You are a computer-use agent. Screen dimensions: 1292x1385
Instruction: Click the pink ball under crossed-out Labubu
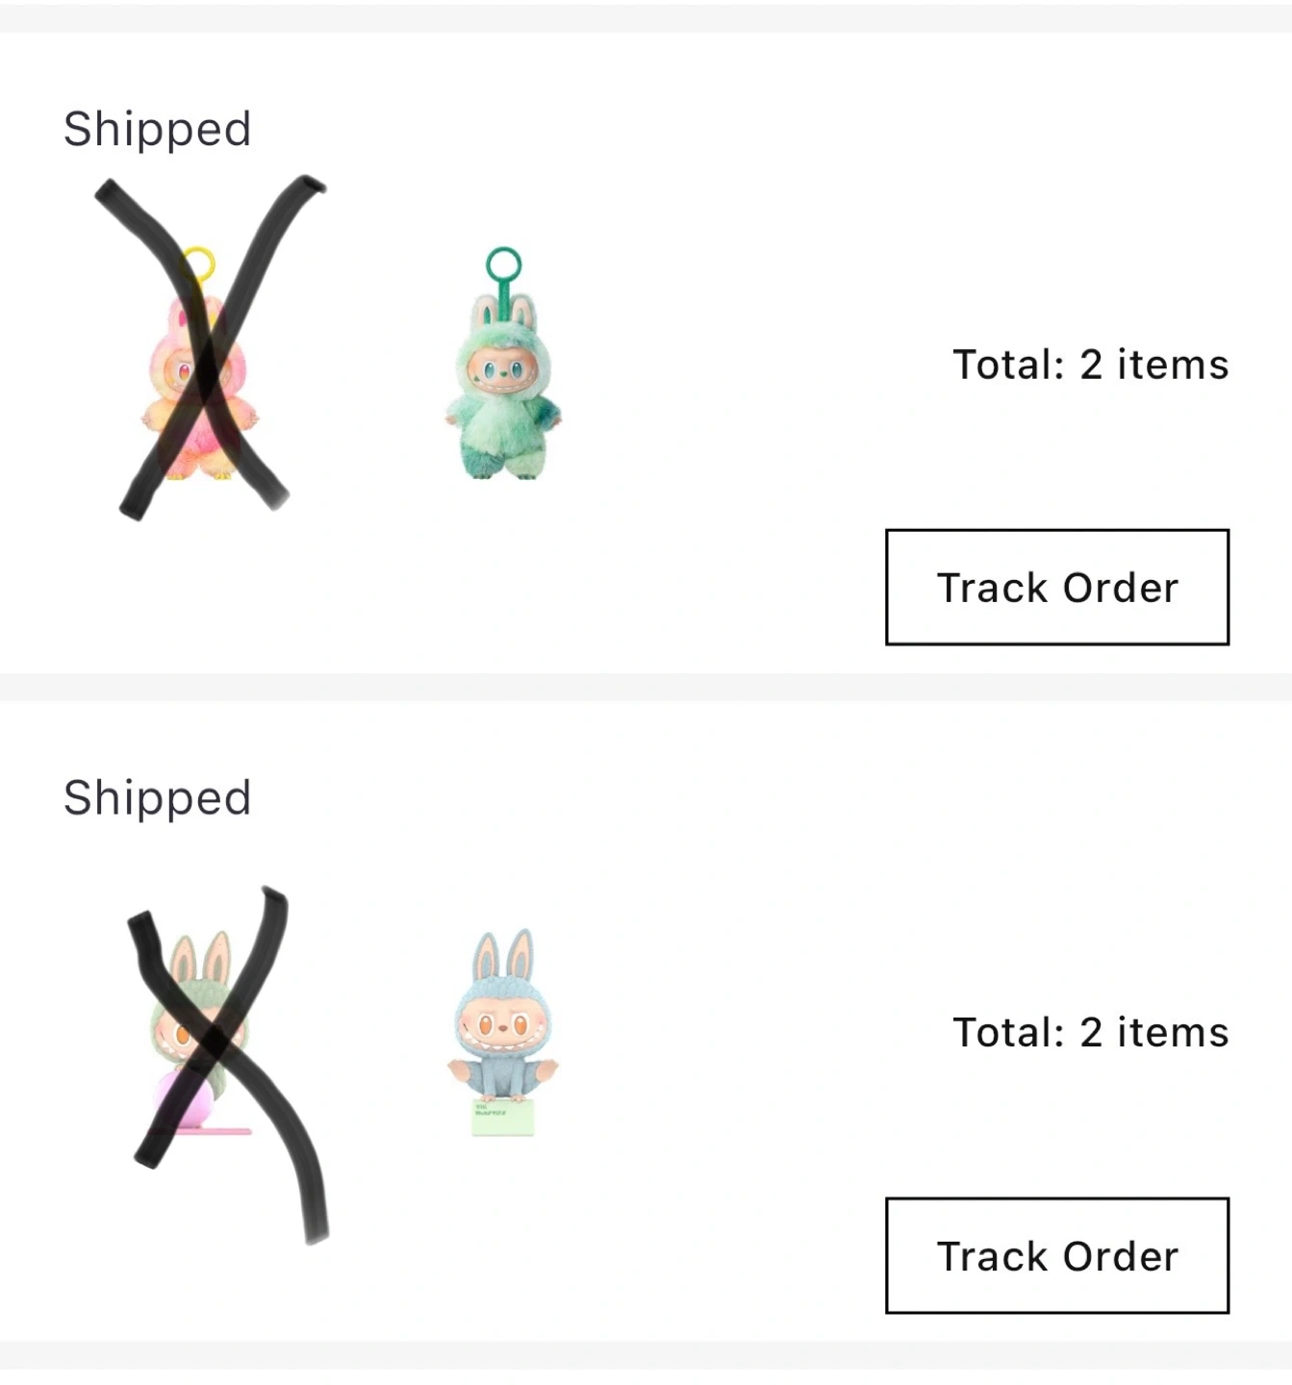[183, 1099]
